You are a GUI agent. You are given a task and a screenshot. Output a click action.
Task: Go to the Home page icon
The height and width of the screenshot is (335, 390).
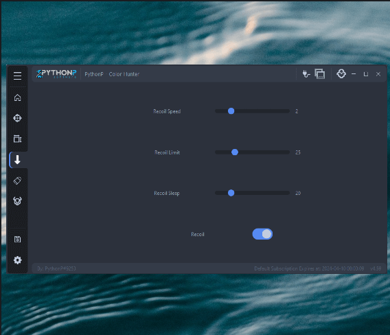[17, 97]
